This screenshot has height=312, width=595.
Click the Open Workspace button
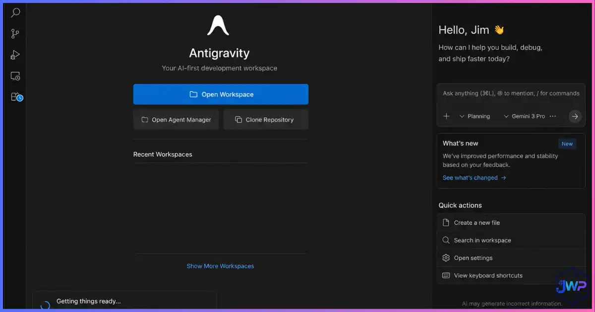(221, 94)
